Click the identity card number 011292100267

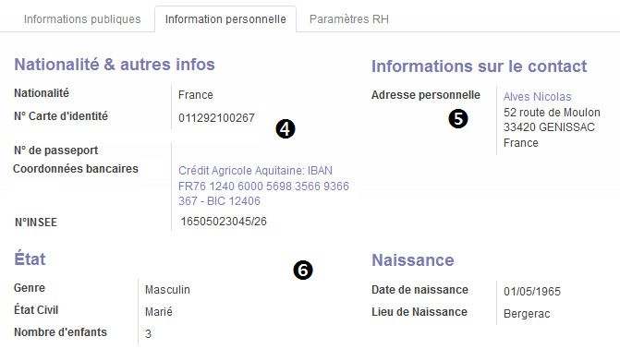(216, 118)
